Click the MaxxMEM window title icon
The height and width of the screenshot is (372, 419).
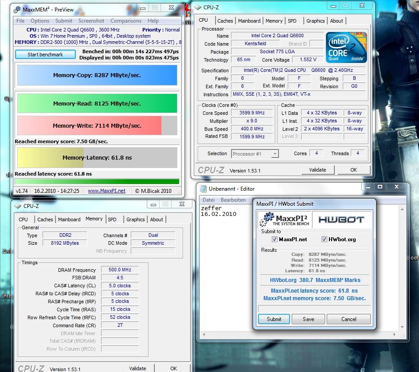(17, 10)
